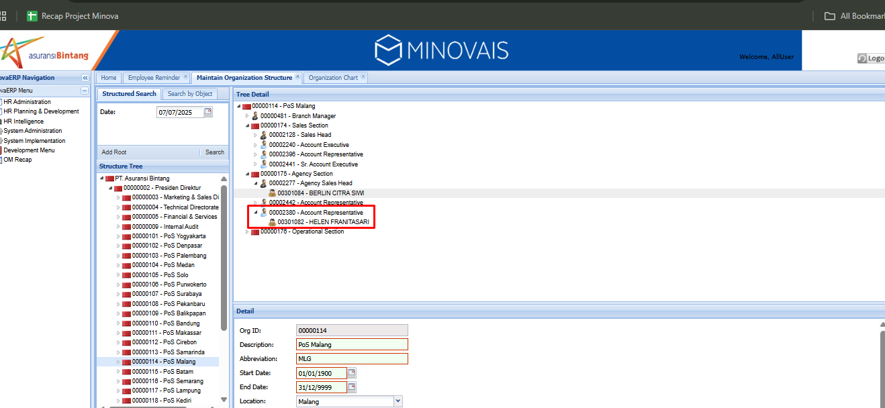Open the OM Recap menu item
The image size is (885, 408).
(x=17, y=160)
